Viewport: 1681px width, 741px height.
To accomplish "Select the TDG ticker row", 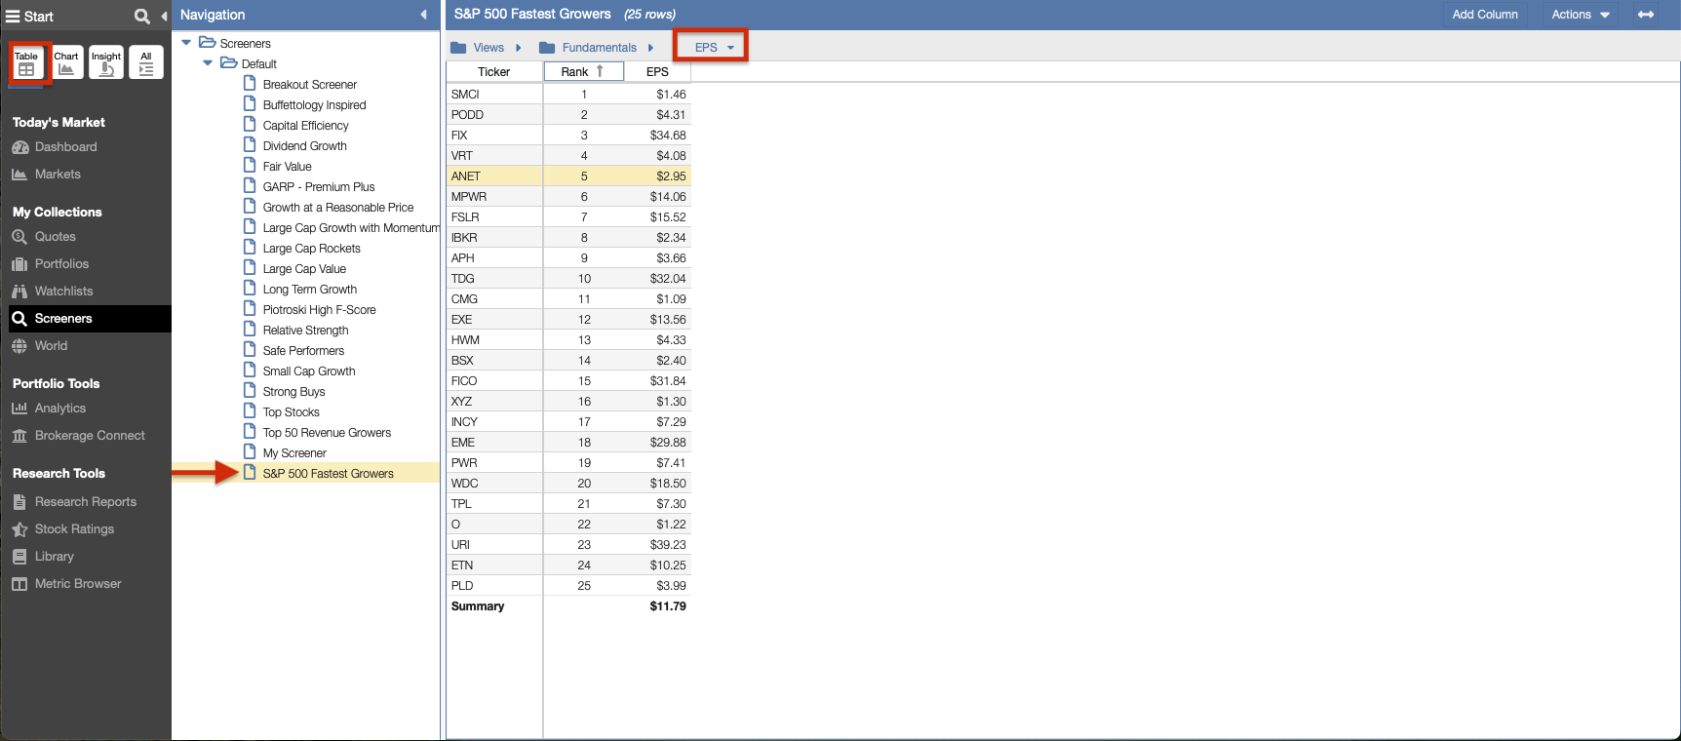I will click(x=568, y=279).
